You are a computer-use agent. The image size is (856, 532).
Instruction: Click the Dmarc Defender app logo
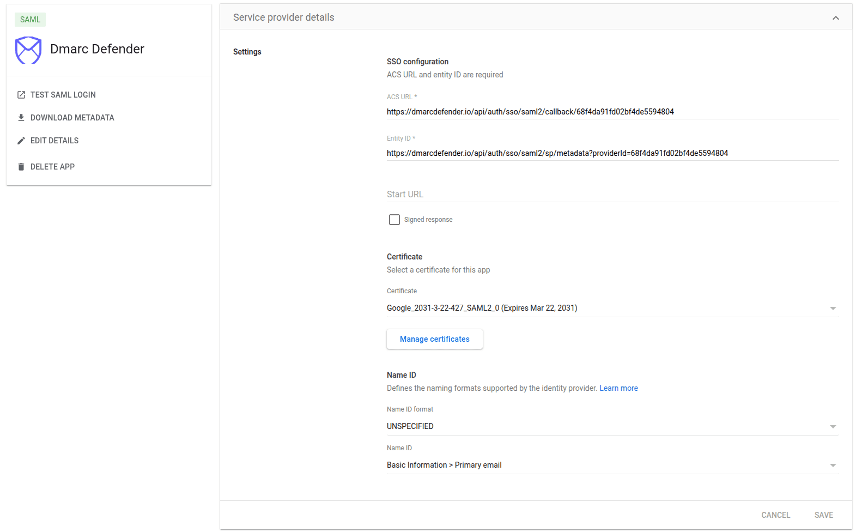(28, 50)
